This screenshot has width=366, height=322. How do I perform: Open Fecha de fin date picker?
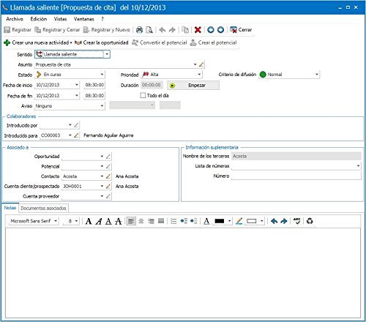(x=77, y=95)
